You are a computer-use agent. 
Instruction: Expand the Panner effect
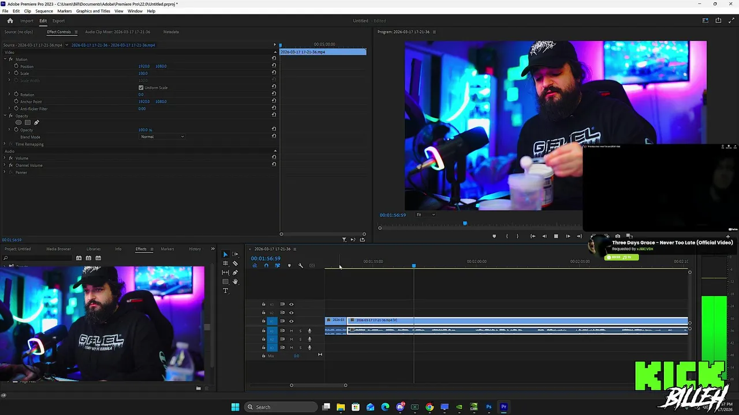(x=5, y=172)
